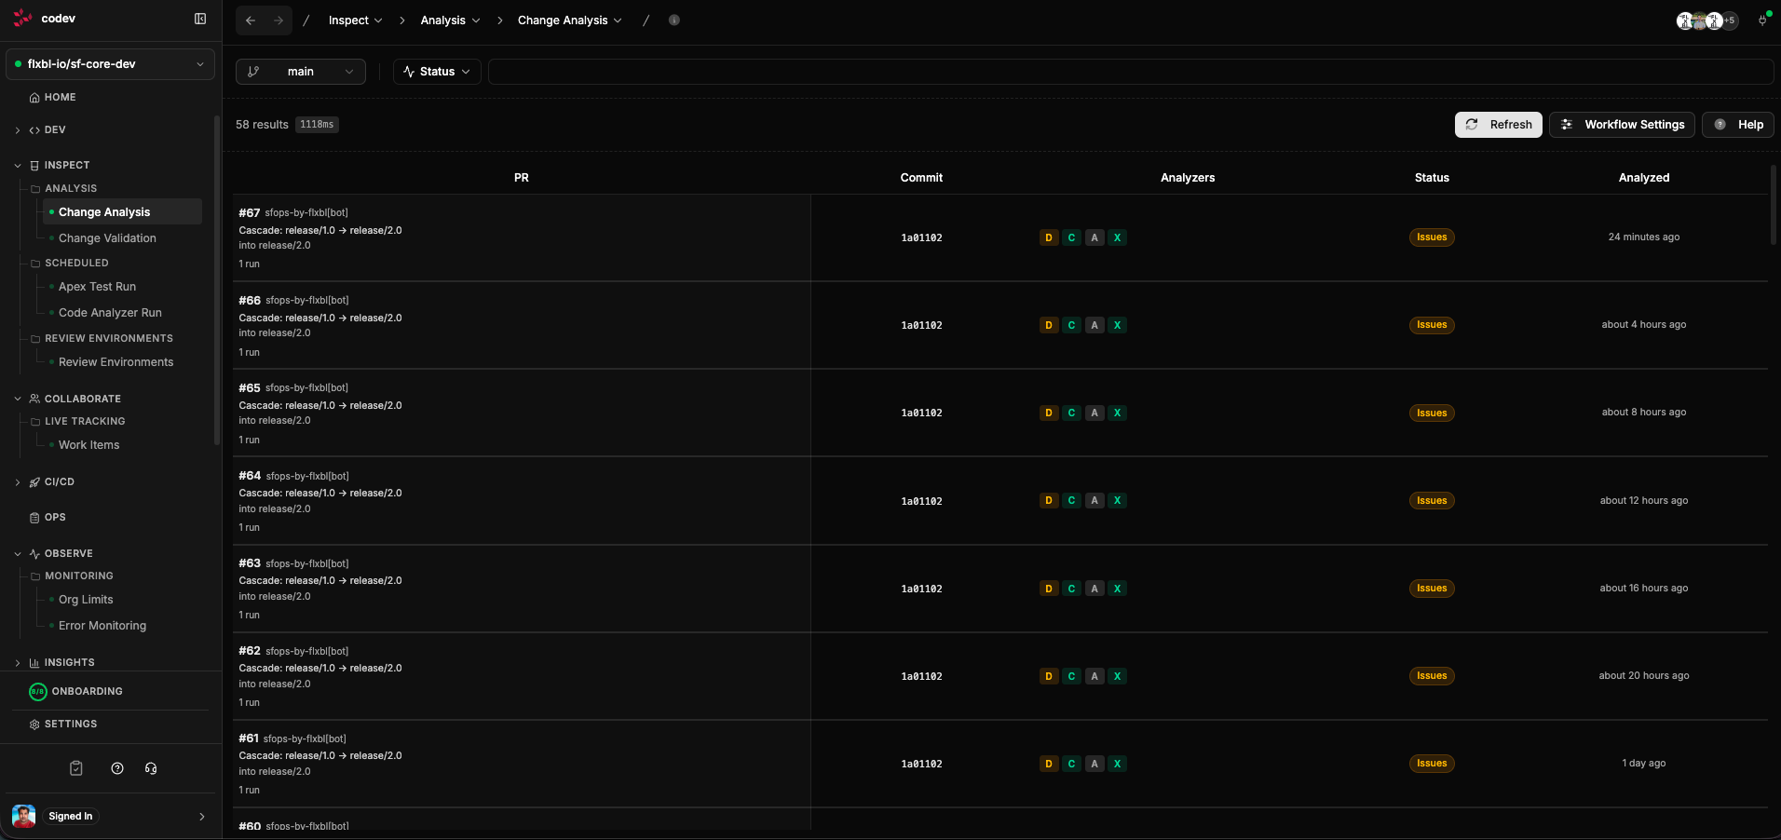
Task: Click the info icon at end of breadcrumb
Action: (674, 20)
